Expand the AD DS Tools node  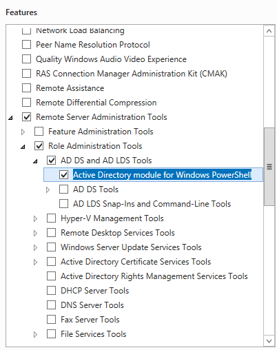(x=48, y=190)
